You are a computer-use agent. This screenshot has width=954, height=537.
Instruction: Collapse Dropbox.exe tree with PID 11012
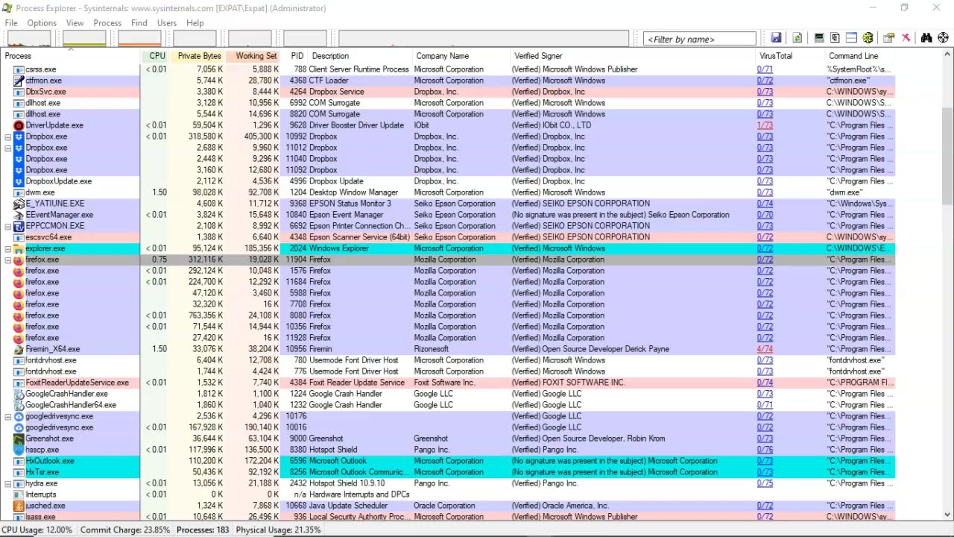[8, 148]
